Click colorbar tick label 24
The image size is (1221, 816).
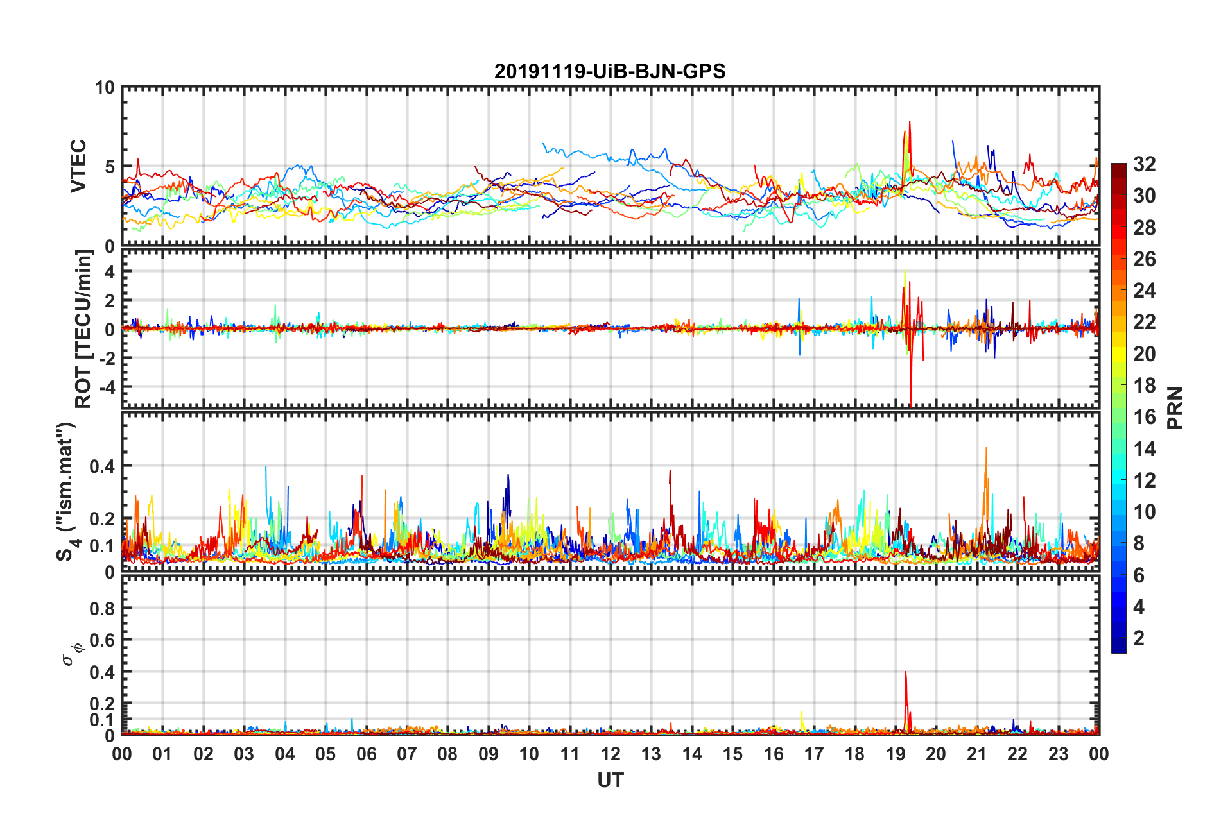pos(1144,291)
